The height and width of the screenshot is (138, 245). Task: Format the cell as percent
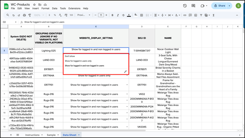point(55,15)
